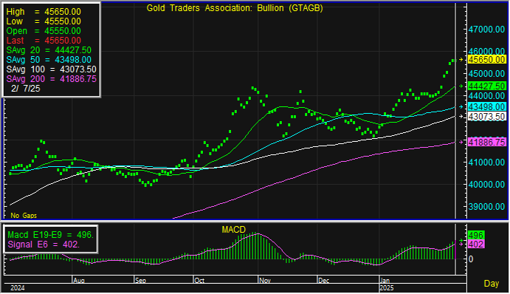Select the High = 45650.00 readout
This screenshot has height=294, width=510.
[x=44, y=12]
